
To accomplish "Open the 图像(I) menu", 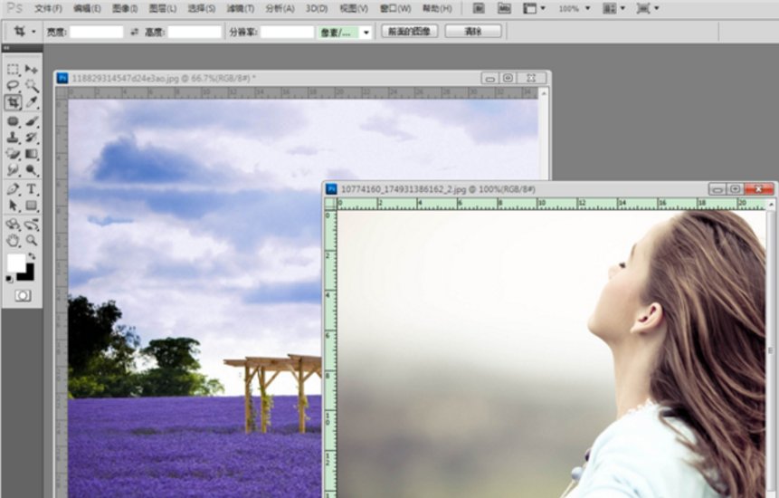I will pyautogui.click(x=125, y=8).
